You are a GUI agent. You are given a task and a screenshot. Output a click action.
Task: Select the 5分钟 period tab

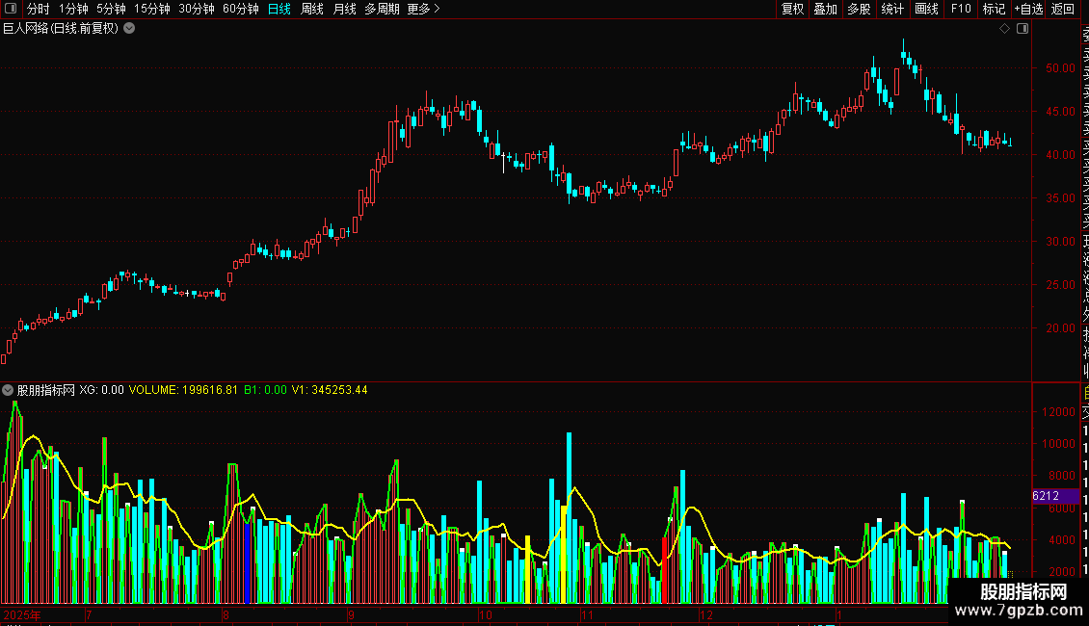click(111, 9)
